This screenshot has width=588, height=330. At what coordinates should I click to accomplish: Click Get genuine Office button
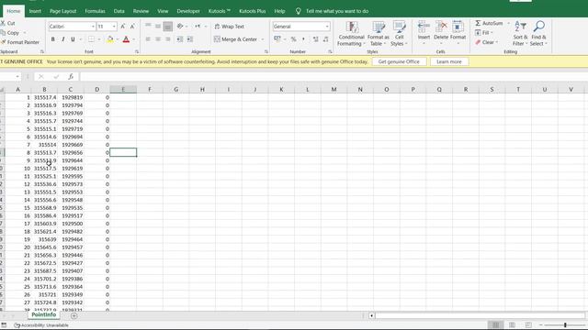click(399, 61)
